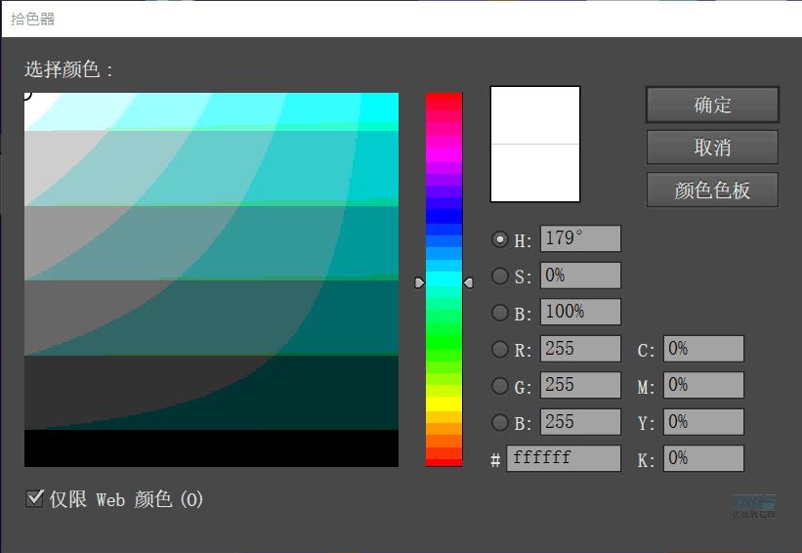Select the R red radio button

coord(500,349)
